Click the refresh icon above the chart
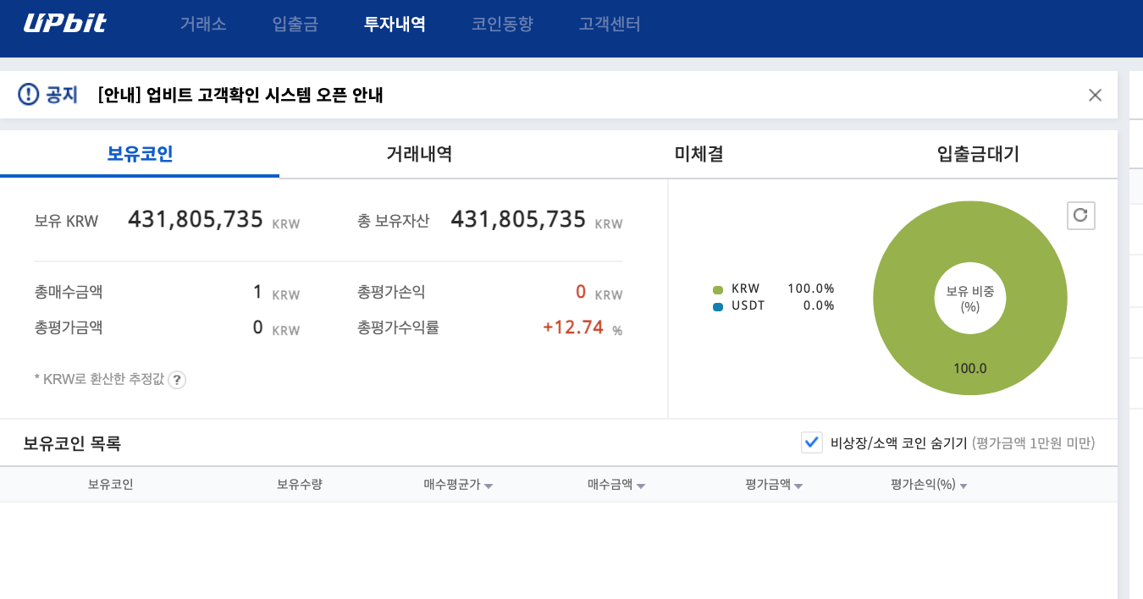 coord(1080,215)
